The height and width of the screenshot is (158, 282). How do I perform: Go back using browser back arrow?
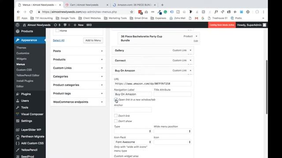coord(19,12)
